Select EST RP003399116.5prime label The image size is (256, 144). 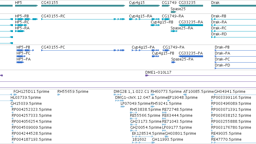[x=231, y=98]
